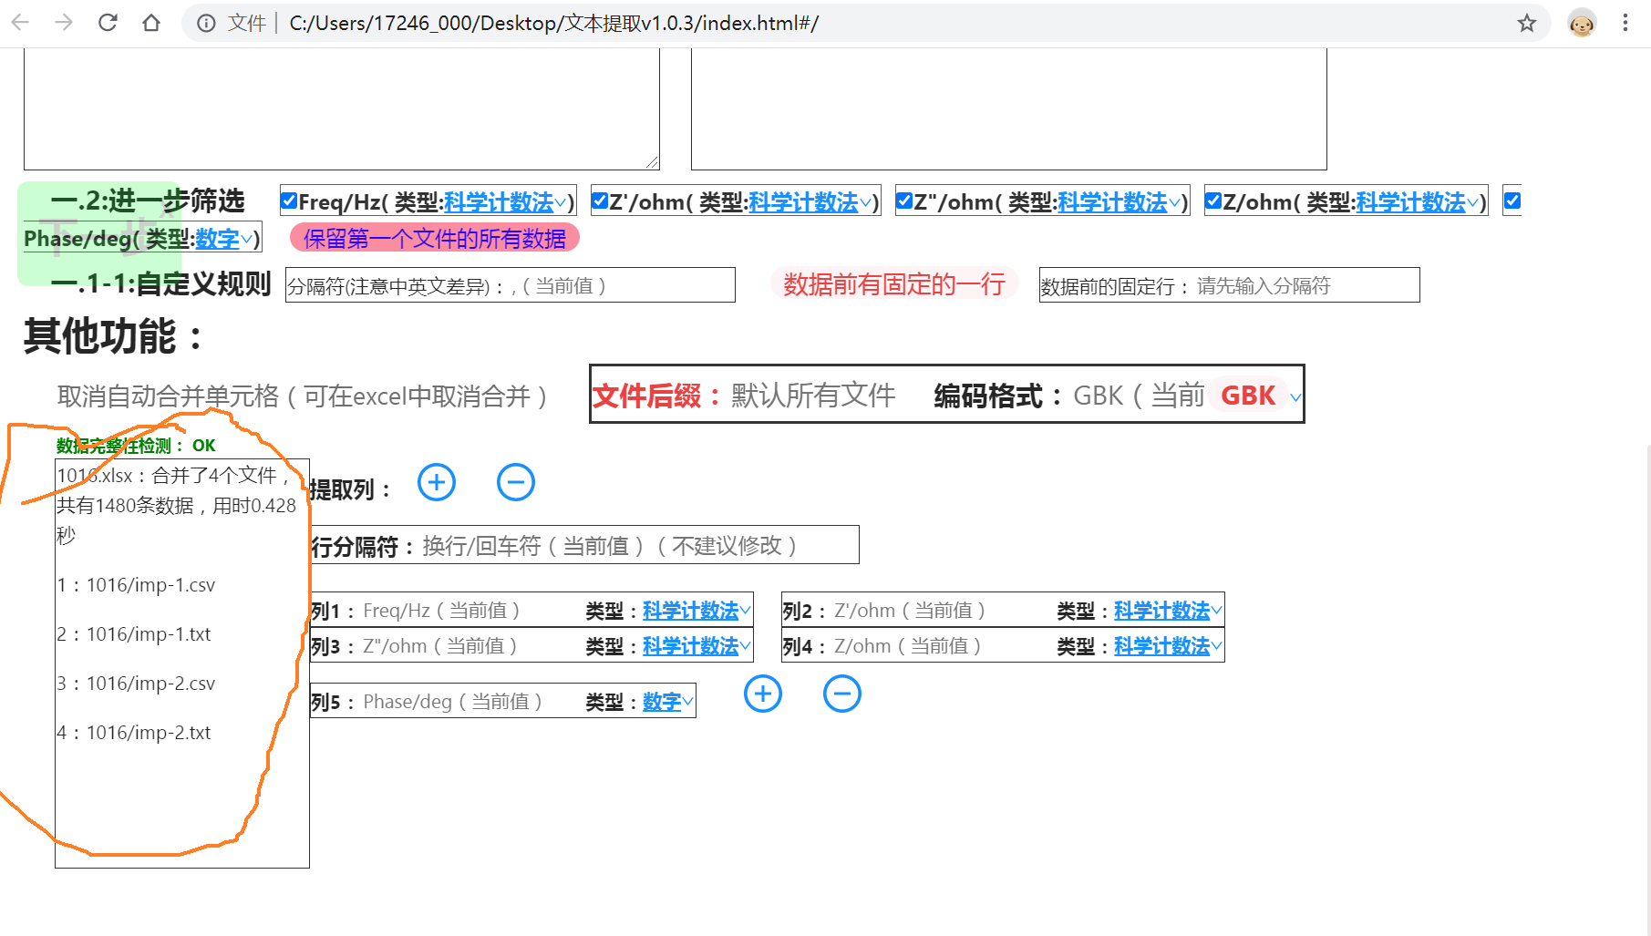Uncheck the Freq/Hz checkbox
Image resolution: width=1651 pixels, height=936 pixels.
(289, 201)
